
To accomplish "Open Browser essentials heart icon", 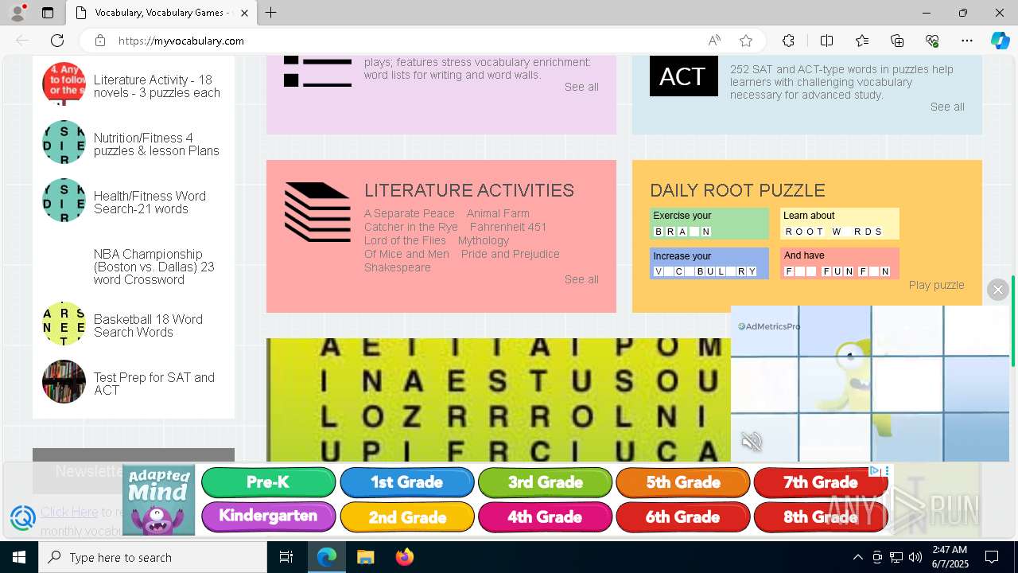I will coord(932,41).
